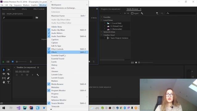Open the Sequence menu
Screen dimensions: 197x111
click(x=18, y=5)
